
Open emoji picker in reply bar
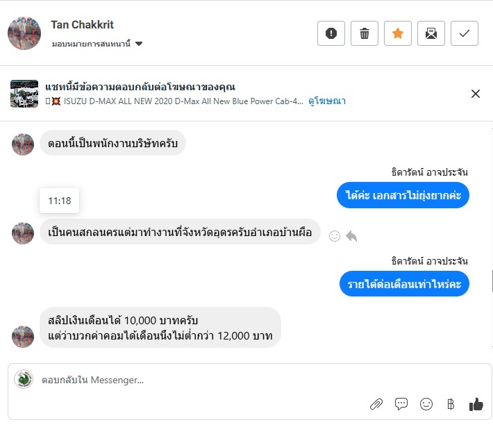coord(426,404)
